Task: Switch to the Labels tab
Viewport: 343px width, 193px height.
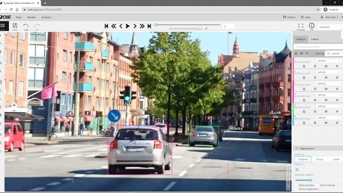Action: (315, 39)
